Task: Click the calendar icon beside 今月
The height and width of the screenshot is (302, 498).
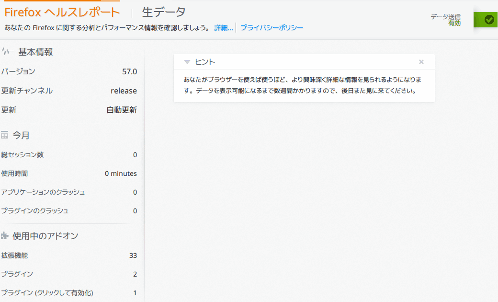Action: [4, 135]
